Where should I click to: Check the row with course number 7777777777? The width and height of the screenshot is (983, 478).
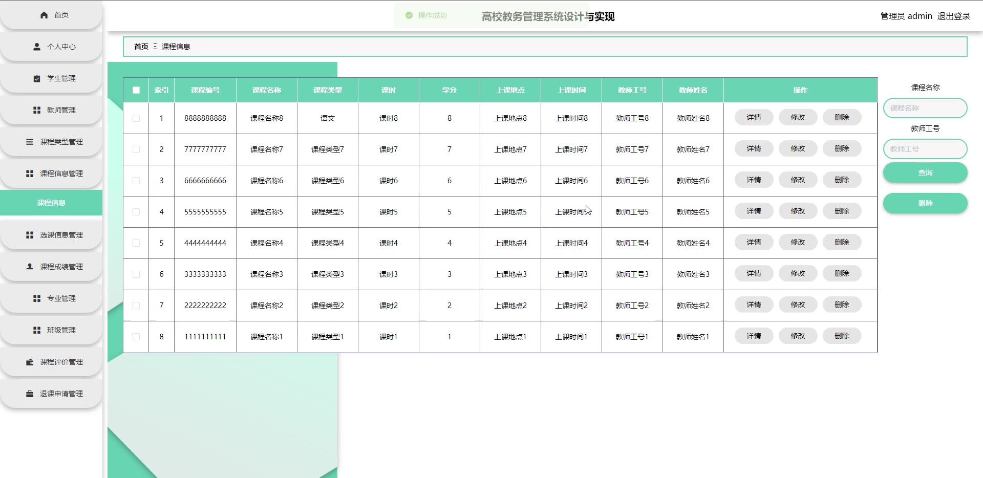tap(136, 149)
